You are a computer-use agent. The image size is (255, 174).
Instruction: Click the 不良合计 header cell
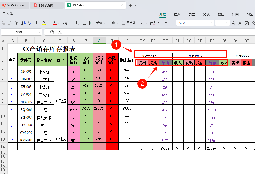click(x=112, y=60)
